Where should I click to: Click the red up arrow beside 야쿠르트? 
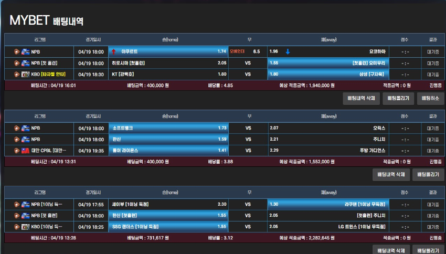[x=113, y=51]
